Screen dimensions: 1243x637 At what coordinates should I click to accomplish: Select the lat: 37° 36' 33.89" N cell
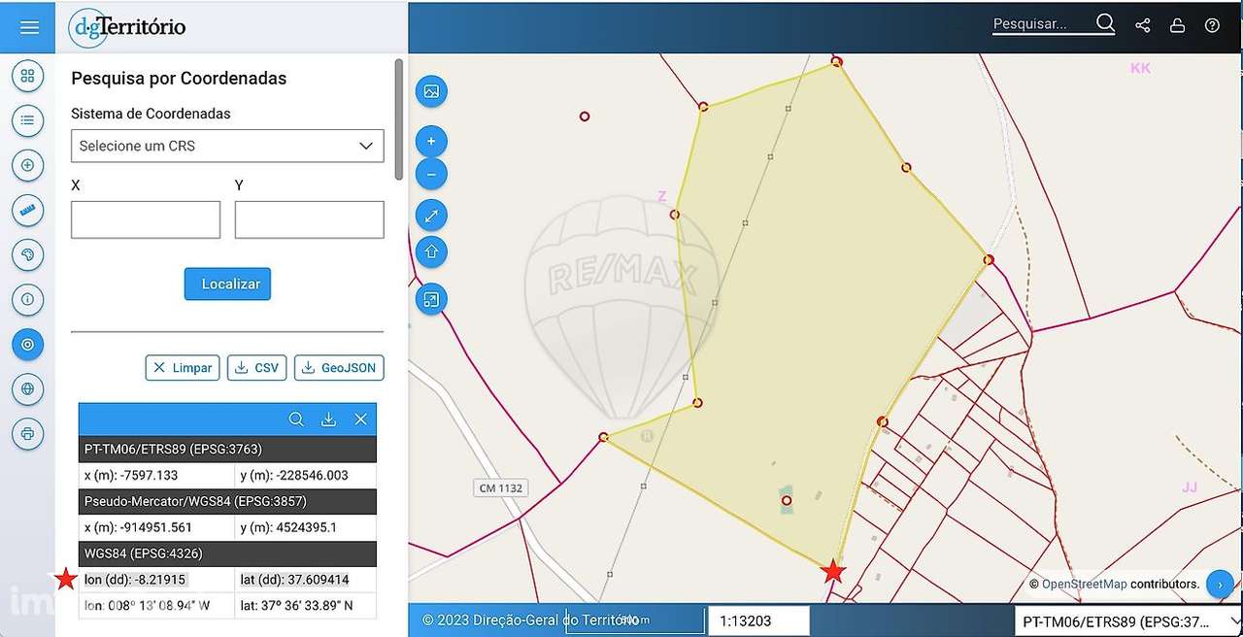pyautogui.click(x=306, y=605)
